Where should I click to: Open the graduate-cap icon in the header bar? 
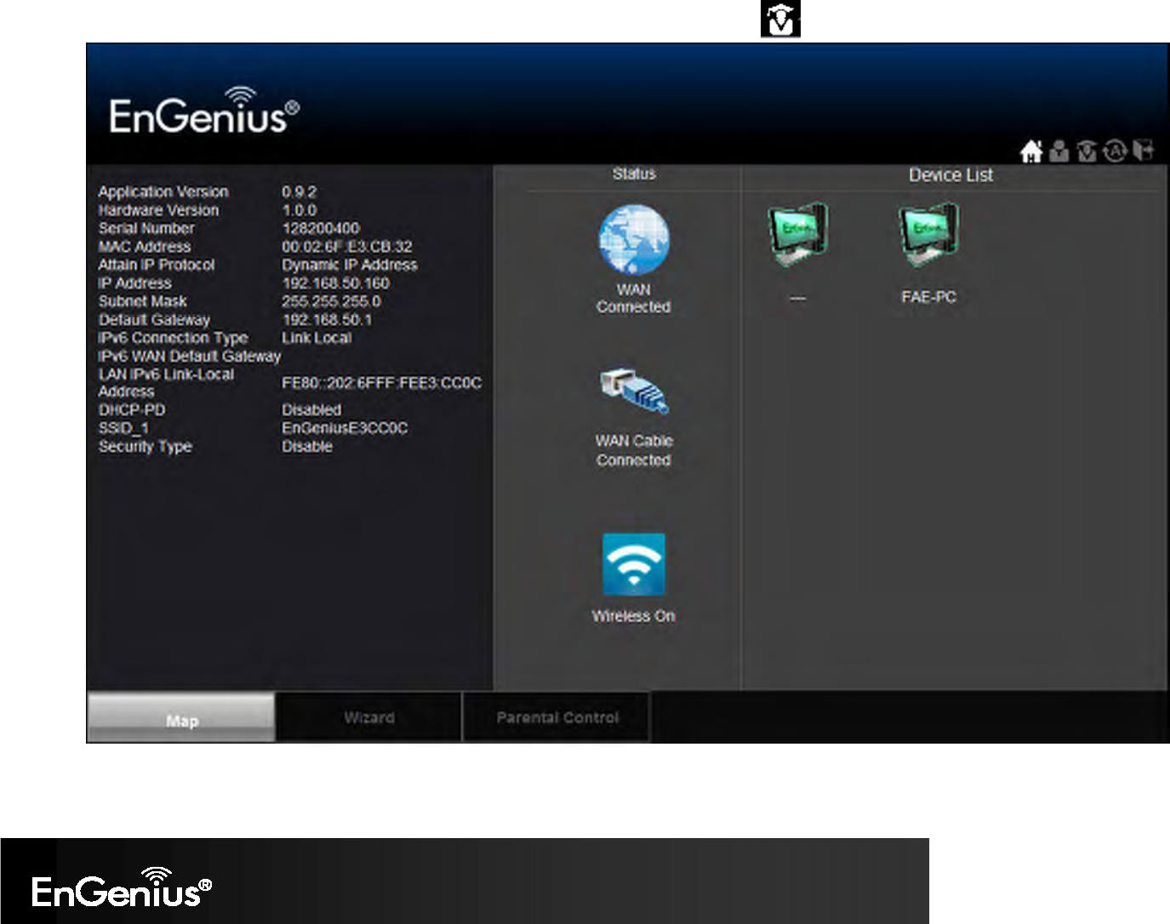pyautogui.click(x=1087, y=151)
